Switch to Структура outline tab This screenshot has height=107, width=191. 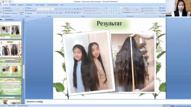pyautogui.click(x=9, y=19)
